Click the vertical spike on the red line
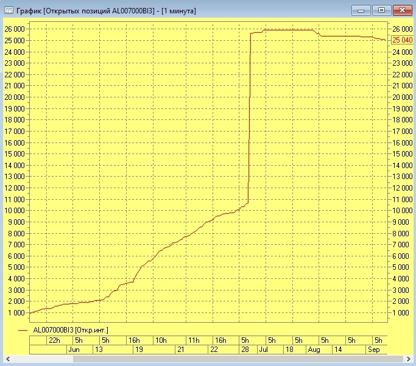The image size is (416, 366). pyautogui.click(x=250, y=122)
